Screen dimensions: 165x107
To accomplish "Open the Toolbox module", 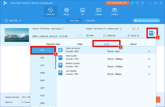I will point(114,12).
